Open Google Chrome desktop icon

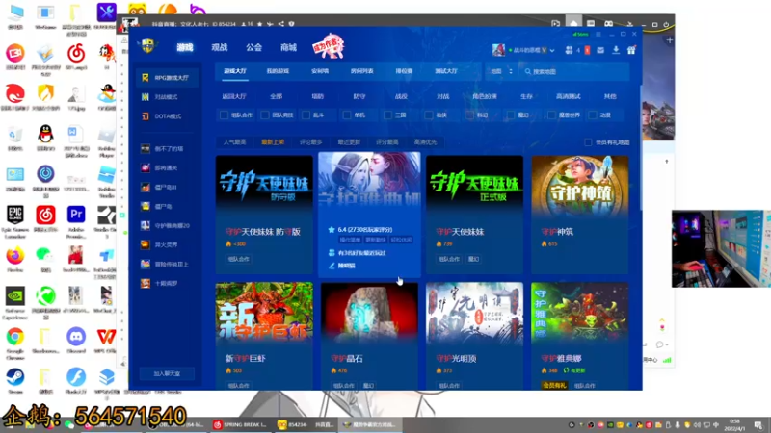[x=15, y=337]
